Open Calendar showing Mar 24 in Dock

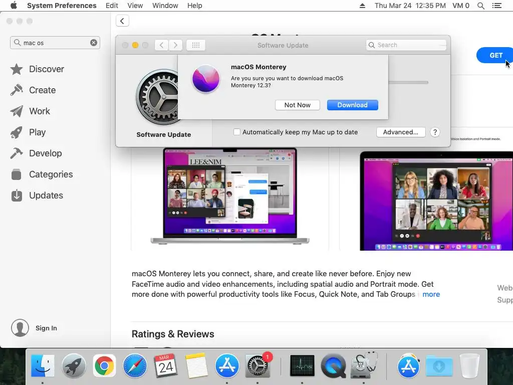point(165,366)
